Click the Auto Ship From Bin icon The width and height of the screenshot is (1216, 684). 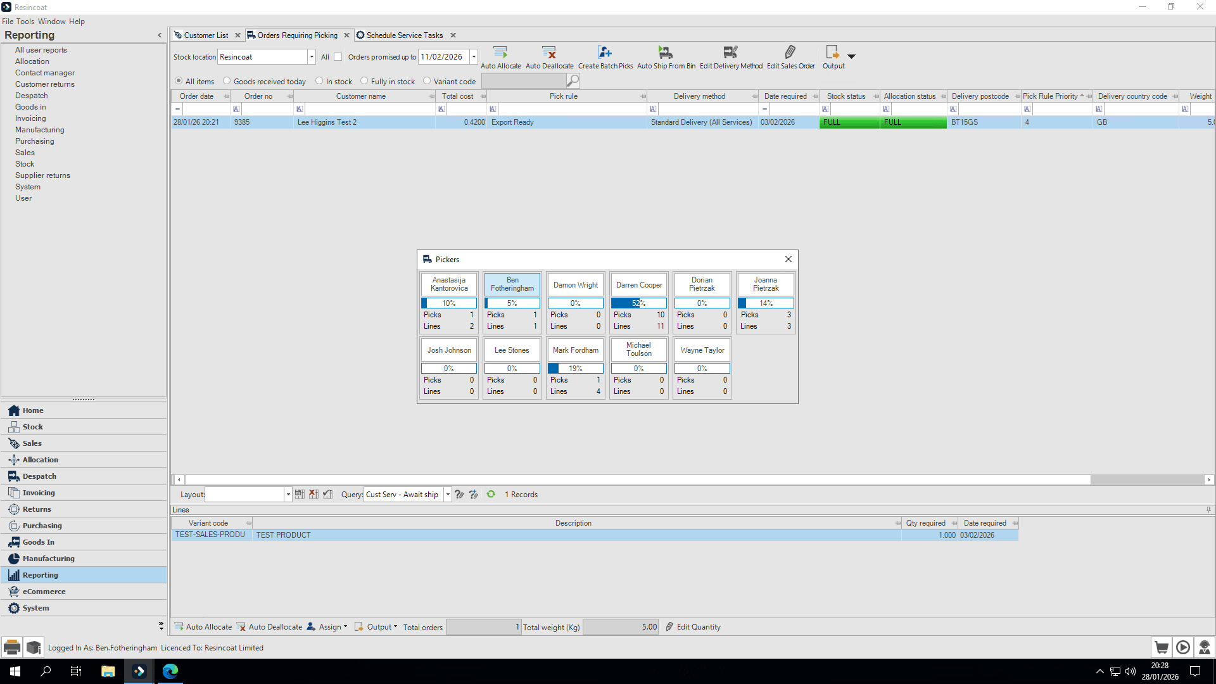point(666,52)
